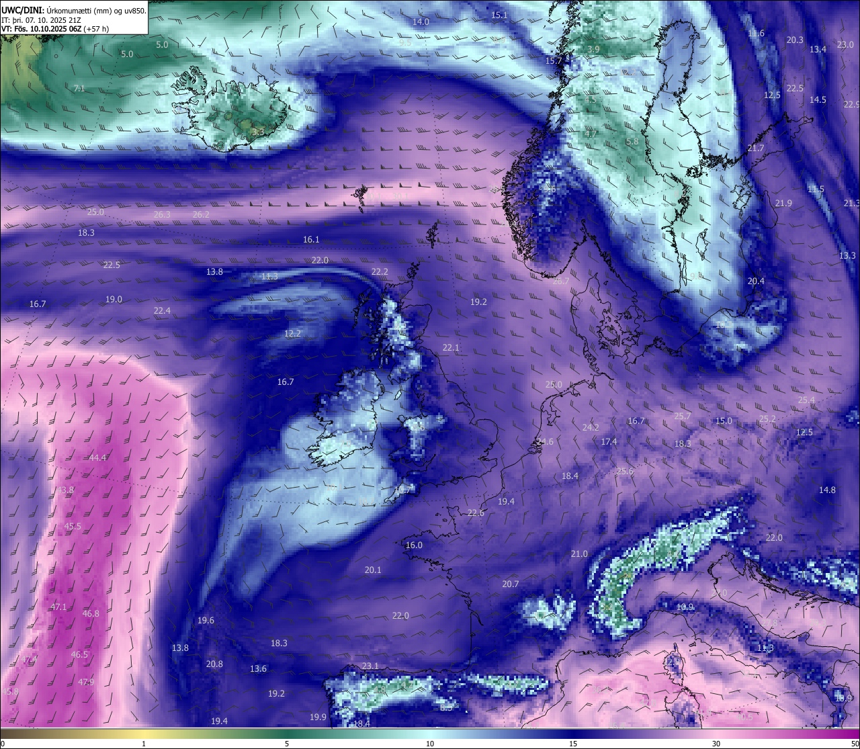
Task: Select the 19.0 value label
Action: coord(114,299)
